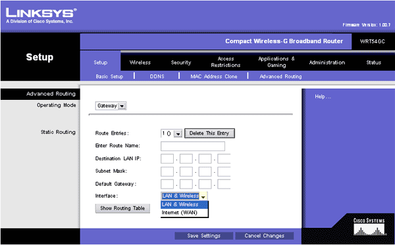The width and height of the screenshot is (395, 245).
Task: Click the Cisco Systems logo
Action: click(x=369, y=227)
